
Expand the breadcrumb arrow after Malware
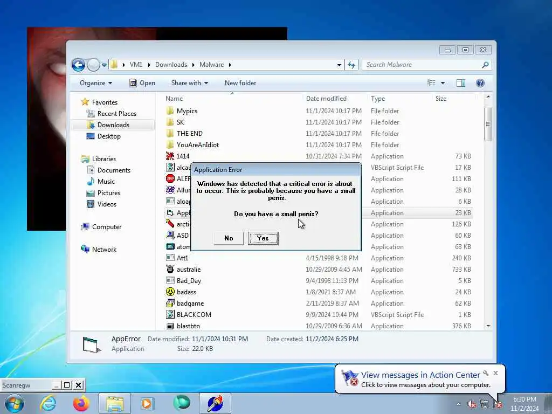230,65
